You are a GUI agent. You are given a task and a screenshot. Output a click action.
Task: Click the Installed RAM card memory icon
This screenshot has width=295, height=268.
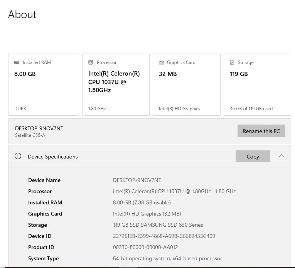(x=17, y=62)
